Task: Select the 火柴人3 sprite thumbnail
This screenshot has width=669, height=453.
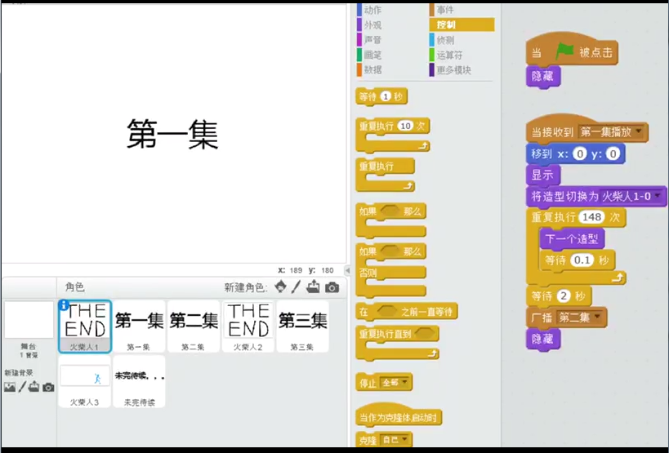Action: (84, 382)
